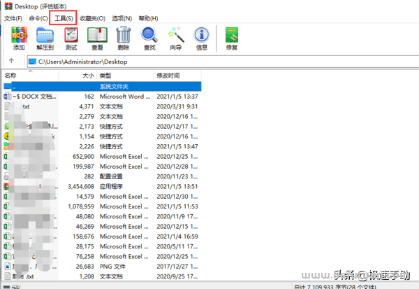419x289 pixels.
Task: Open the Help (帮助) menu
Action: [148, 18]
